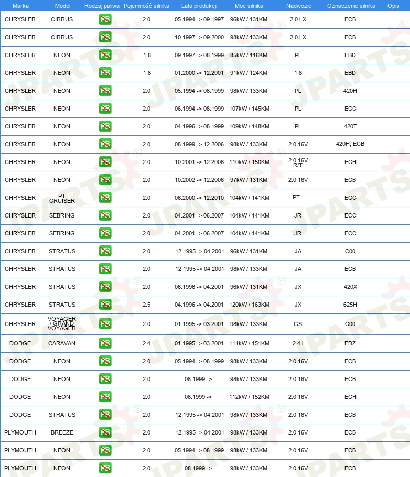Click the Moc silnika column header

[x=249, y=6]
